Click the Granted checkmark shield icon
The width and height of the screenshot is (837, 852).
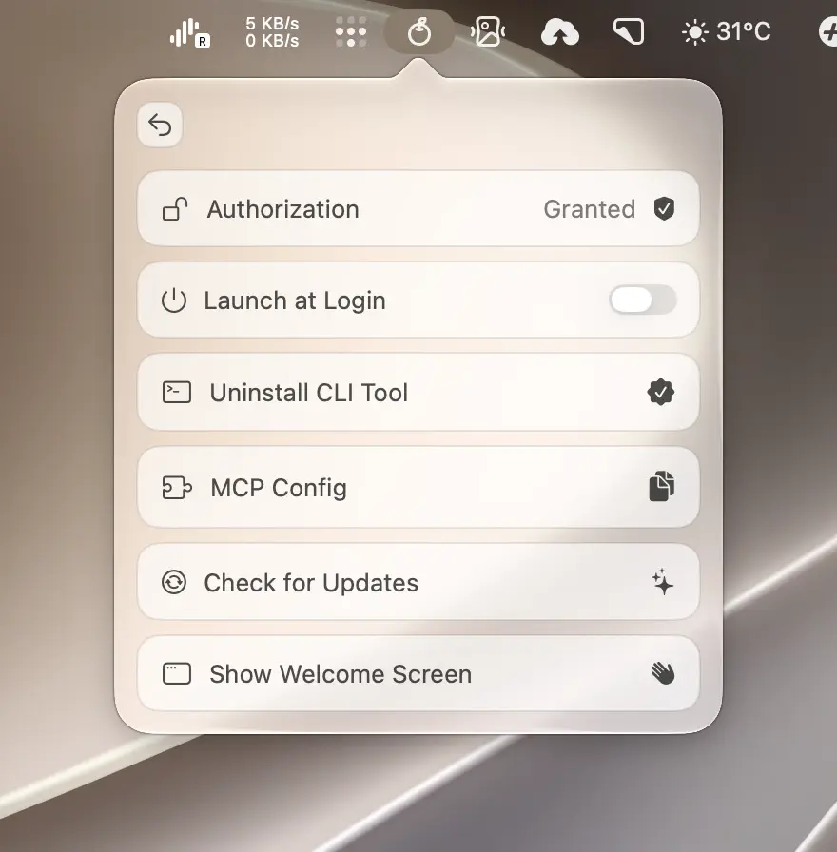point(664,209)
